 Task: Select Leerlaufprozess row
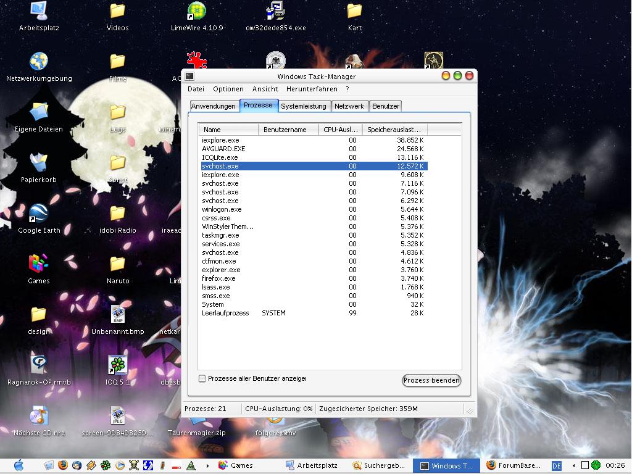[x=314, y=313]
